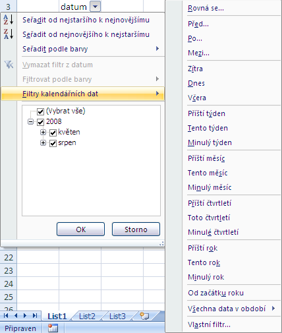Collapse the 2008 year tree node
This screenshot has height=333, width=282.
click(30, 122)
